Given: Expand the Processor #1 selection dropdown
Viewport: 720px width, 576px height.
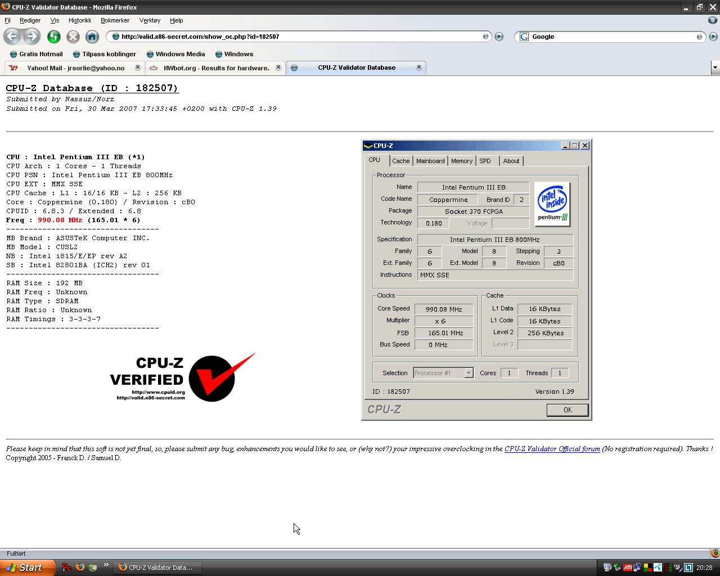Looking at the screenshot, I should 469,373.
